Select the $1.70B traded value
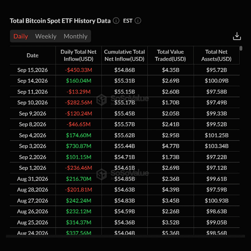This screenshot has width=251, height=251. click(x=171, y=102)
